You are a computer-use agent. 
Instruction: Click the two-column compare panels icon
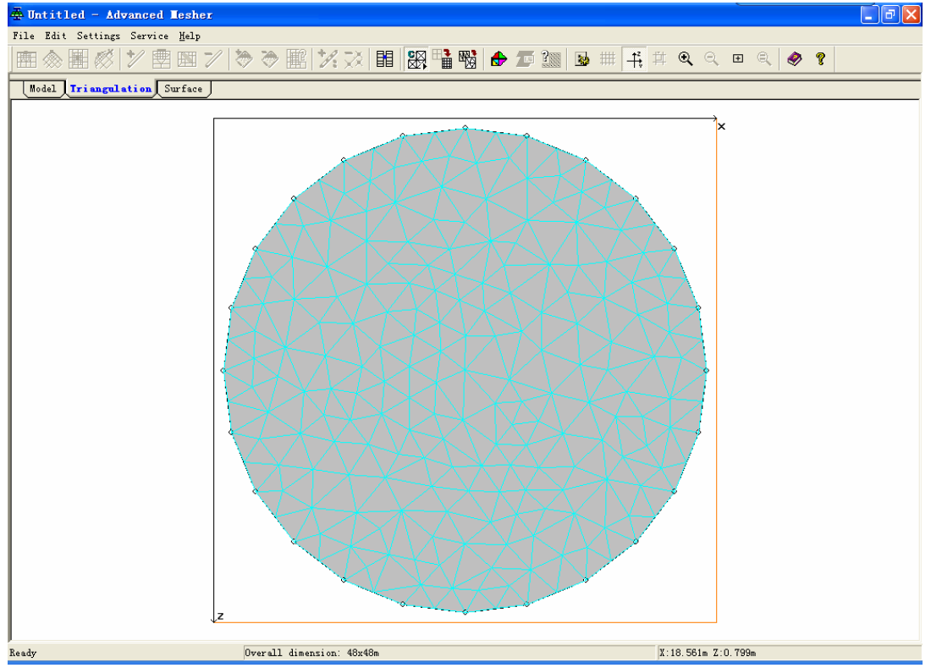pos(385,59)
